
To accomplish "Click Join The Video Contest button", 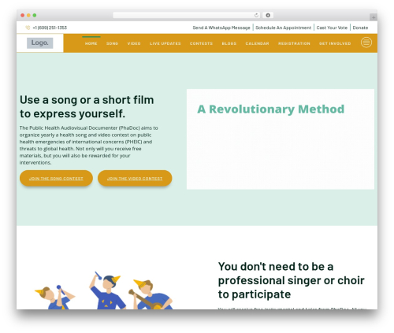I will [135, 178].
